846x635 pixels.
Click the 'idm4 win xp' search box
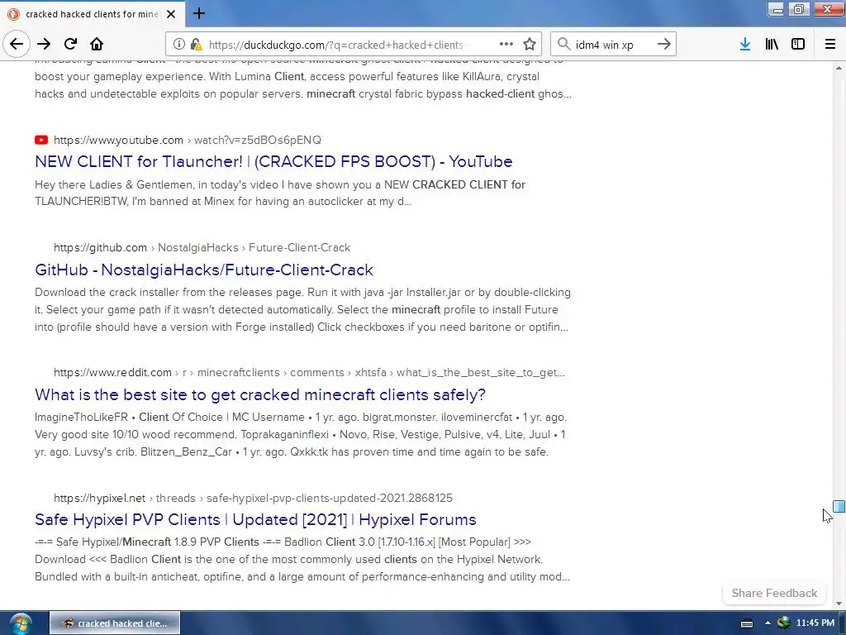(x=612, y=45)
